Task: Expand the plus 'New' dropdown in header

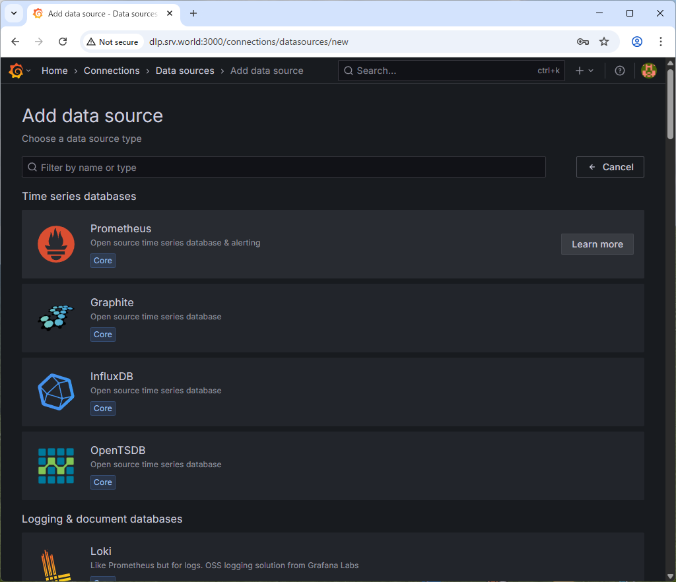Action: click(584, 71)
